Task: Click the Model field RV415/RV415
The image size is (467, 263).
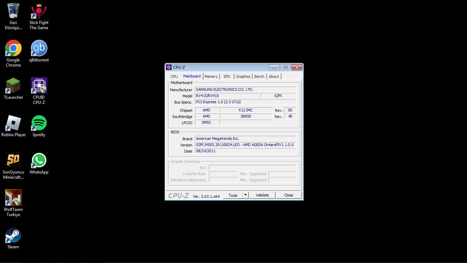Action: (227, 96)
